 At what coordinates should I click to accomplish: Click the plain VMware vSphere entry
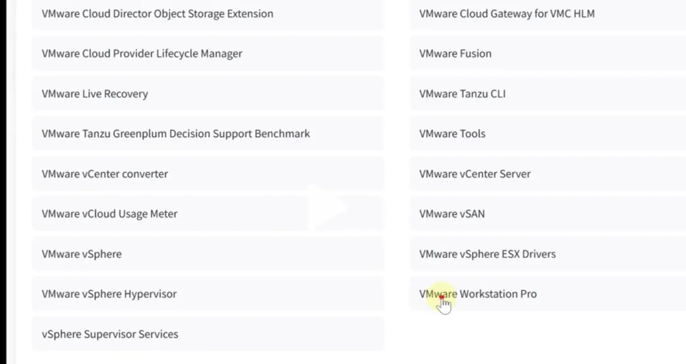[81, 254]
